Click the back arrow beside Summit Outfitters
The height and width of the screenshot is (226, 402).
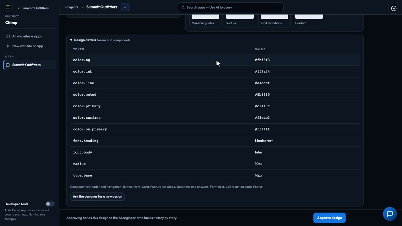(19, 8)
